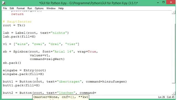Click the 'values=v1,' line
This screenshot has height=100, width=177.
click(40, 55)
